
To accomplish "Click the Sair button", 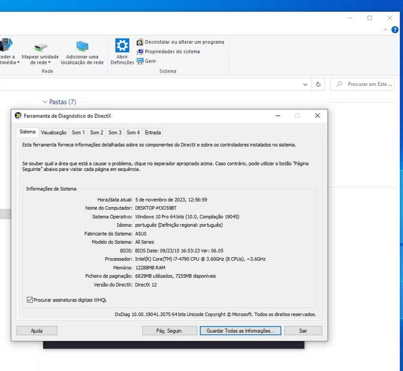I will click(303, 331).
